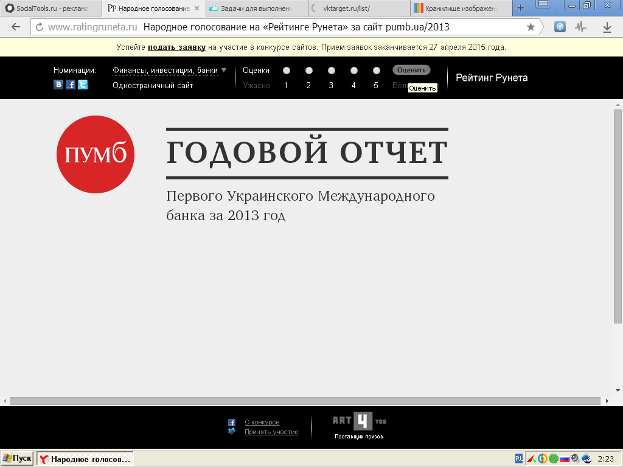Select rating 3 radio button
This screenshot has width=623, height=467.
coord(332,71)
